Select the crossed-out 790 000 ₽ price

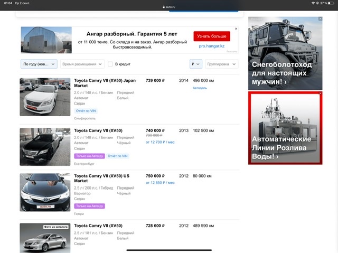click(154, 135)
